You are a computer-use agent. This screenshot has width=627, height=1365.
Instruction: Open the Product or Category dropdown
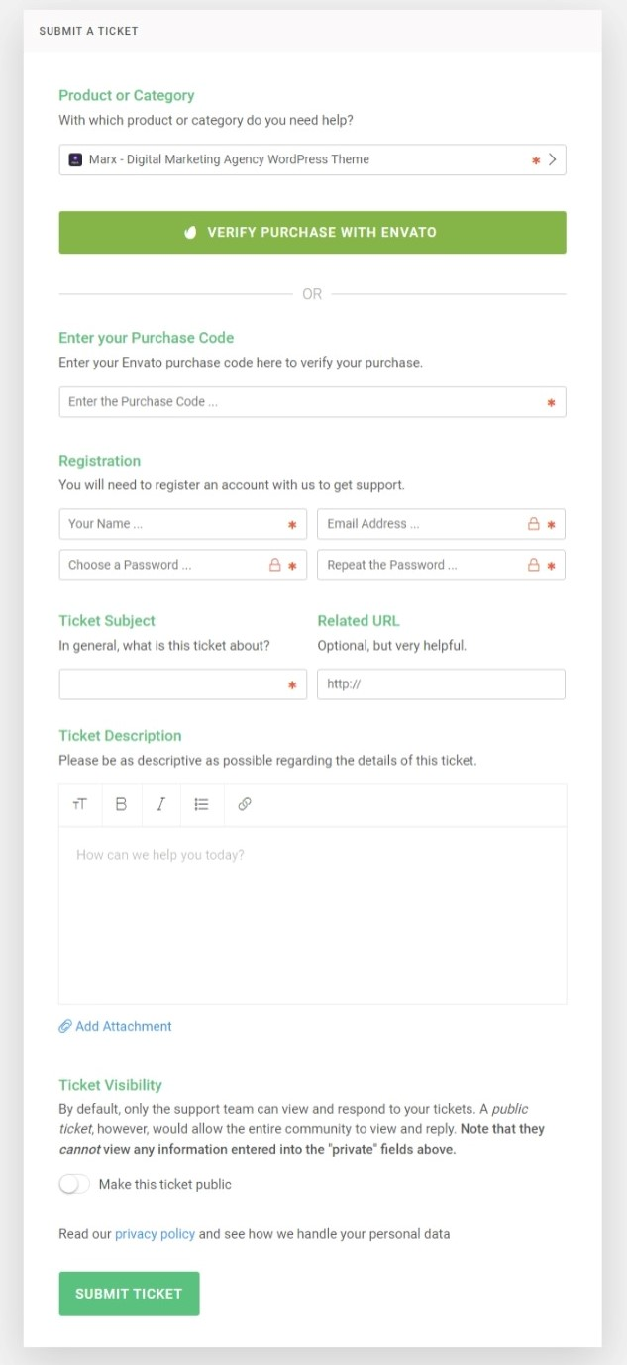(x=297, y=159)
